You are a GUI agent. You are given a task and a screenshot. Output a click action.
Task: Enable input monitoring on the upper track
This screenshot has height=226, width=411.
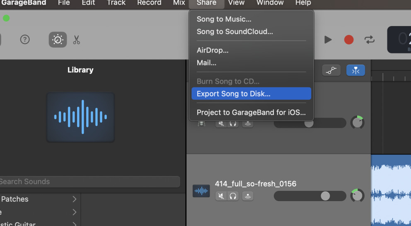pos(248,124)
